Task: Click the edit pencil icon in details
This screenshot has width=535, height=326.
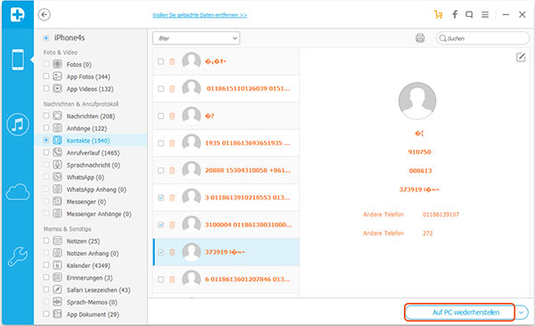Action: point(521,57)
